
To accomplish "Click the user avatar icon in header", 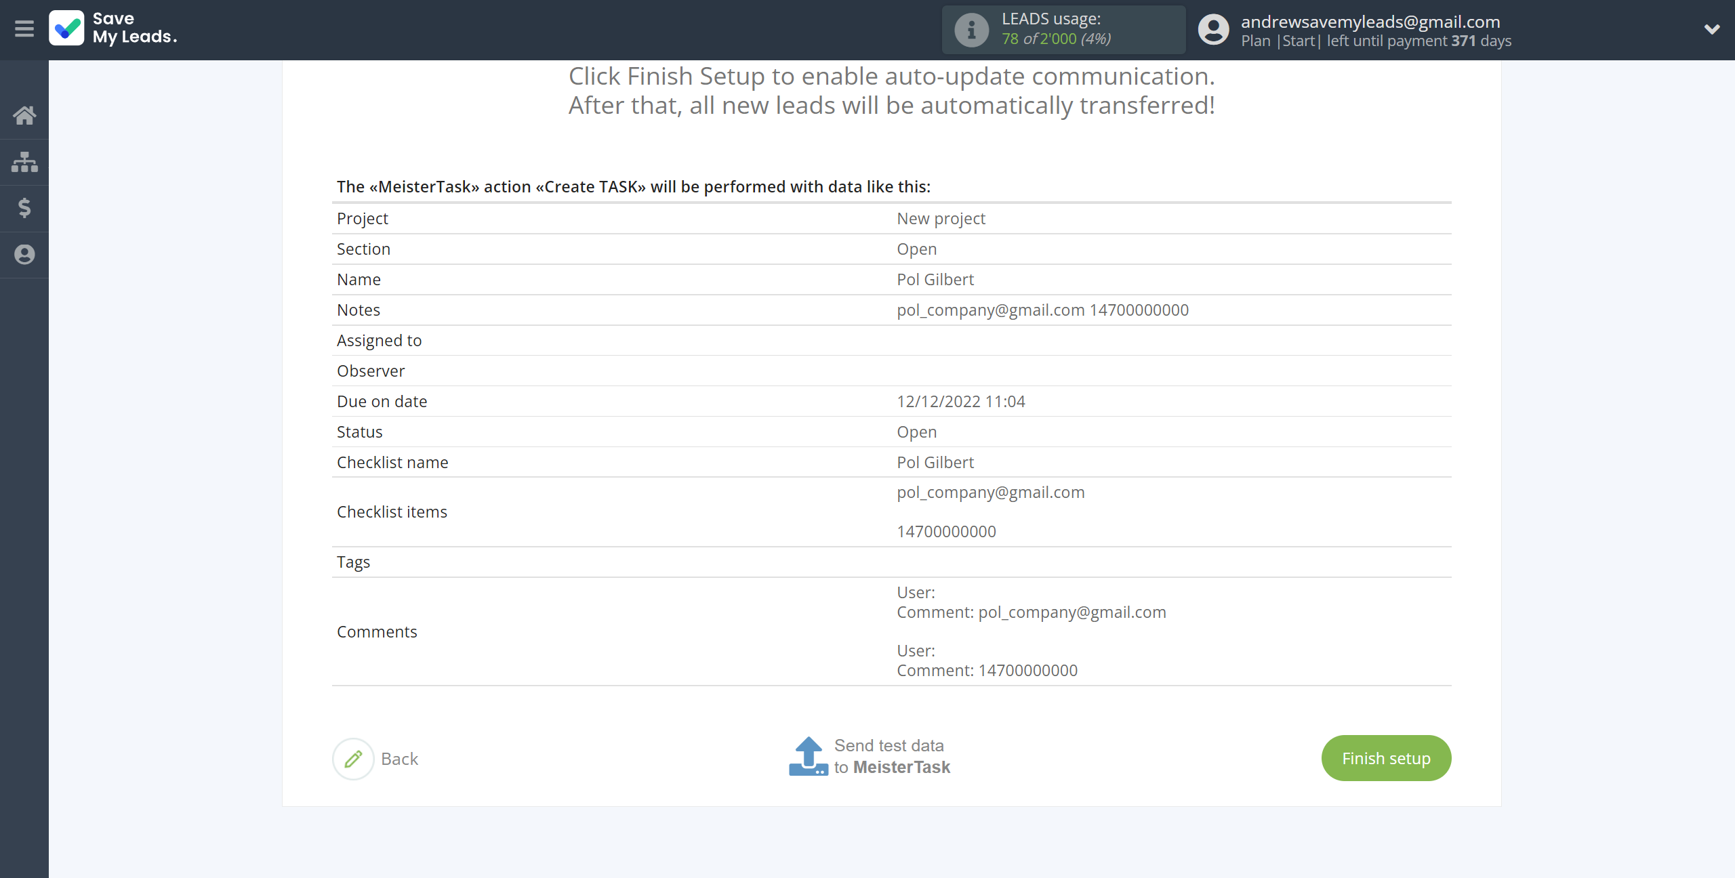I will point(1213,30).
